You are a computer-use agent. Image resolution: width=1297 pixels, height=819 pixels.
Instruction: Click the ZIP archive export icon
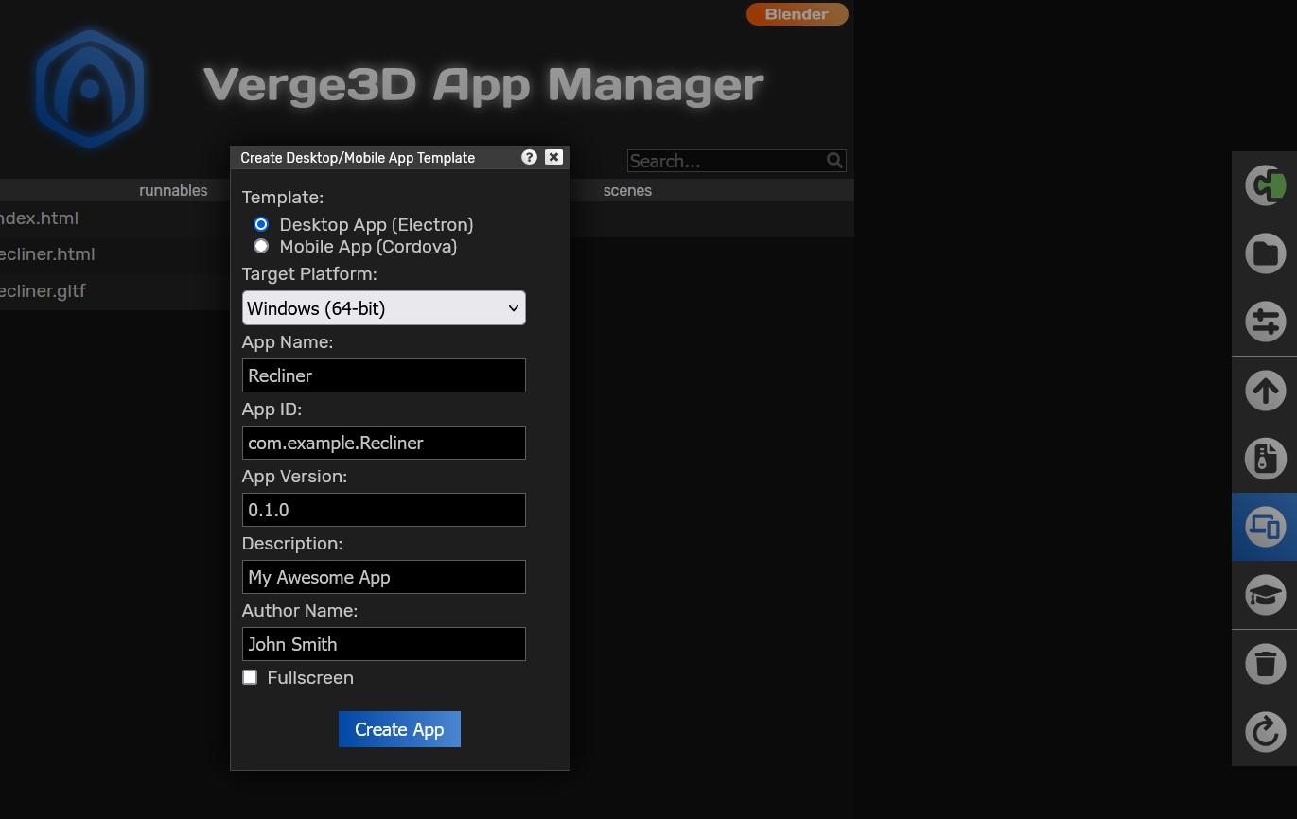click(1265, 459)
